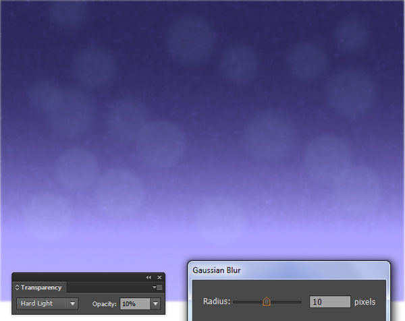405x321 pixels.
Task: Open the Hard Light blending mode dropdown
Action: (x=47, y=303)
